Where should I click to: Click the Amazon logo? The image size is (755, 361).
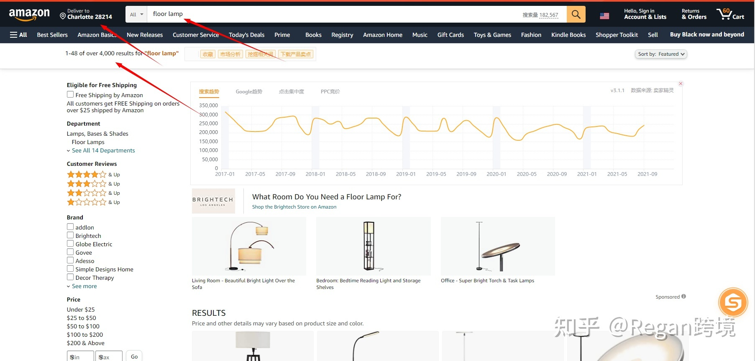[29, 15]
